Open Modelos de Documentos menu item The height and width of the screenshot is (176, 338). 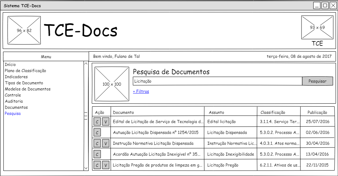click(x=28, y=89)
